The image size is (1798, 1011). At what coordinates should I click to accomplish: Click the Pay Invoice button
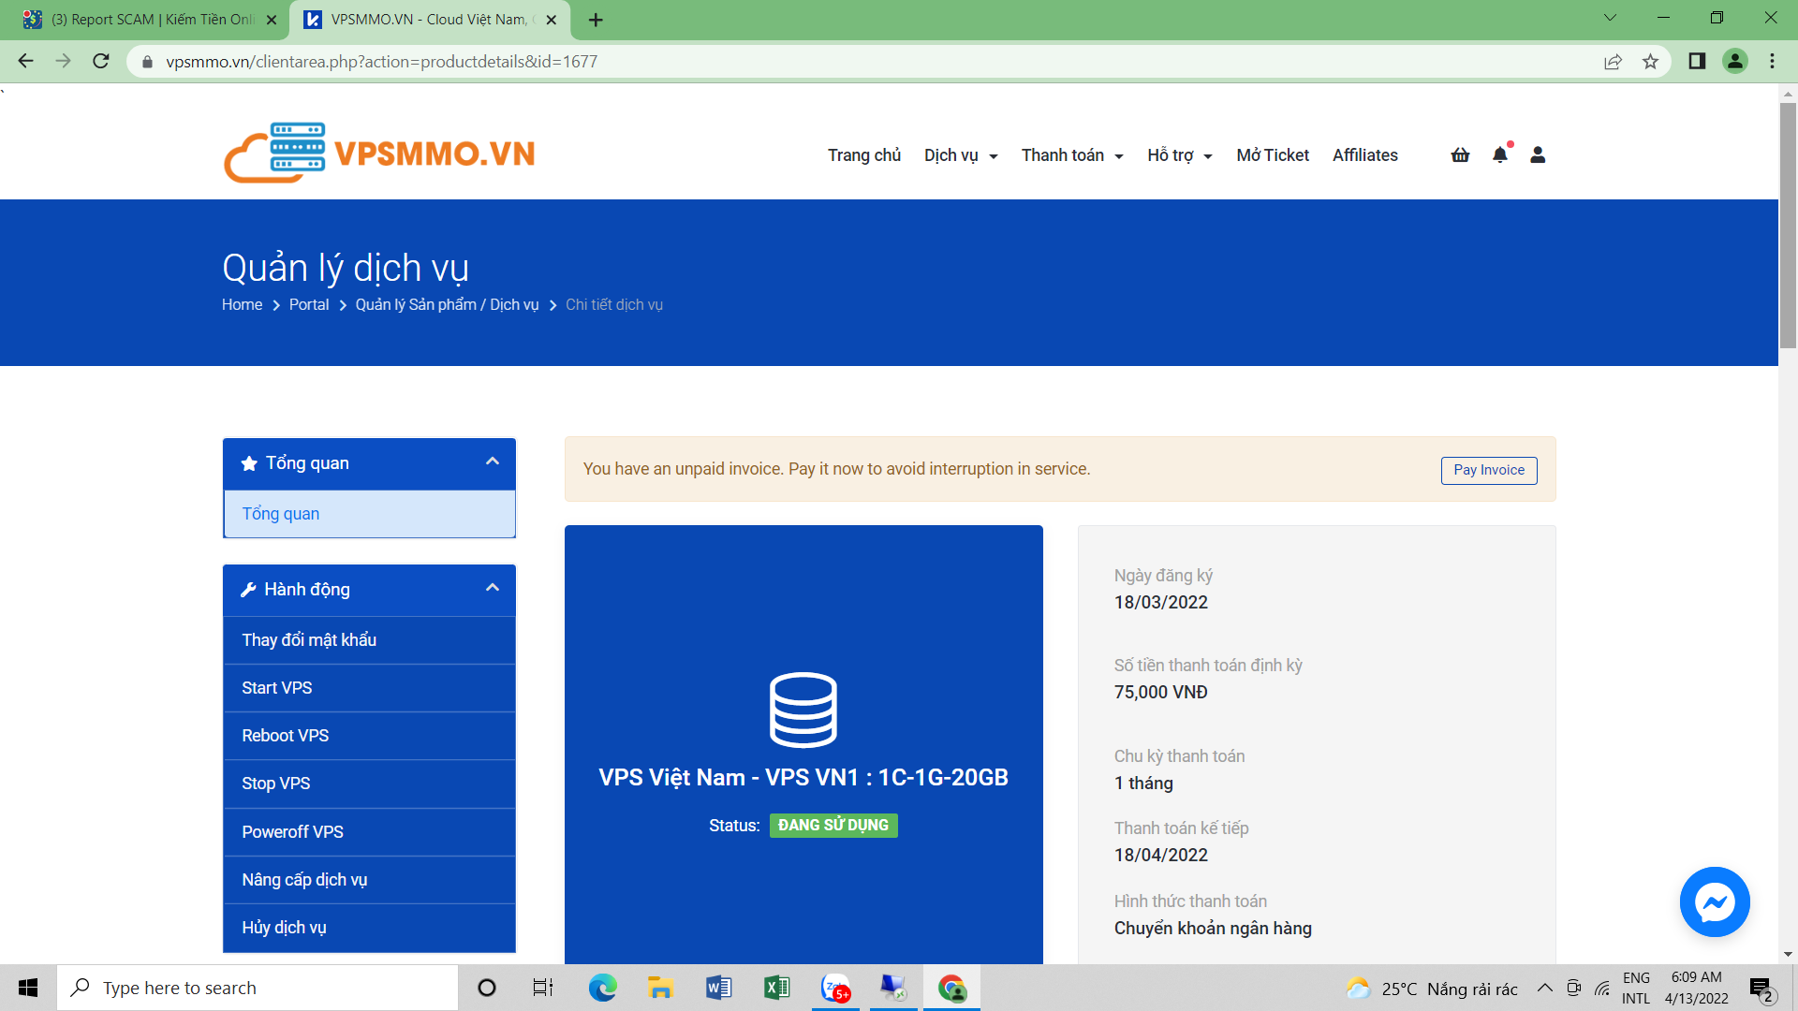(1488, 470)
